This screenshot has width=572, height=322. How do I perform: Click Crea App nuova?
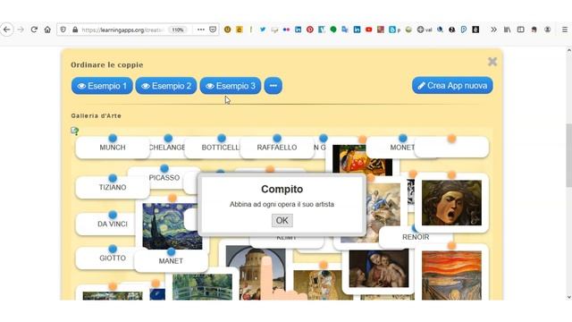452,86
